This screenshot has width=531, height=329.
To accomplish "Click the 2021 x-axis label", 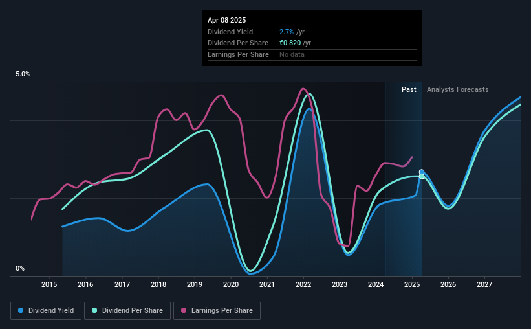I will [x=267, y=284].
